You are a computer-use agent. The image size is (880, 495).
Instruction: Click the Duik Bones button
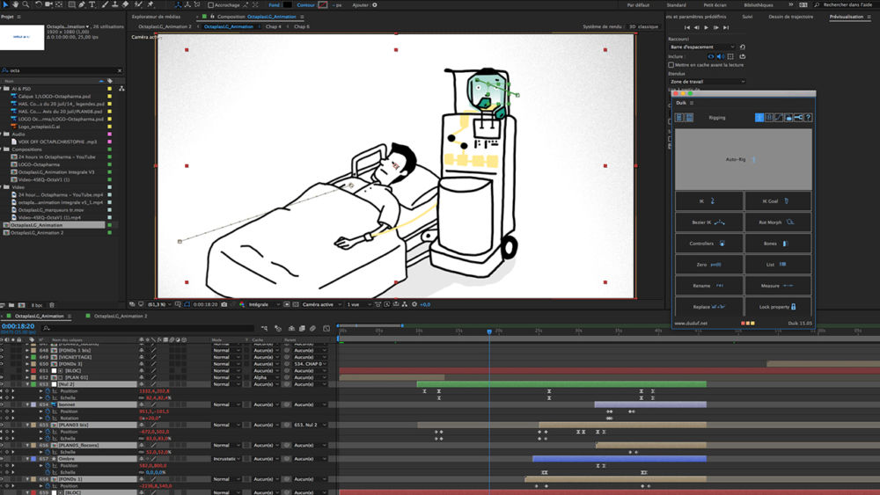[x=777, y=244]
